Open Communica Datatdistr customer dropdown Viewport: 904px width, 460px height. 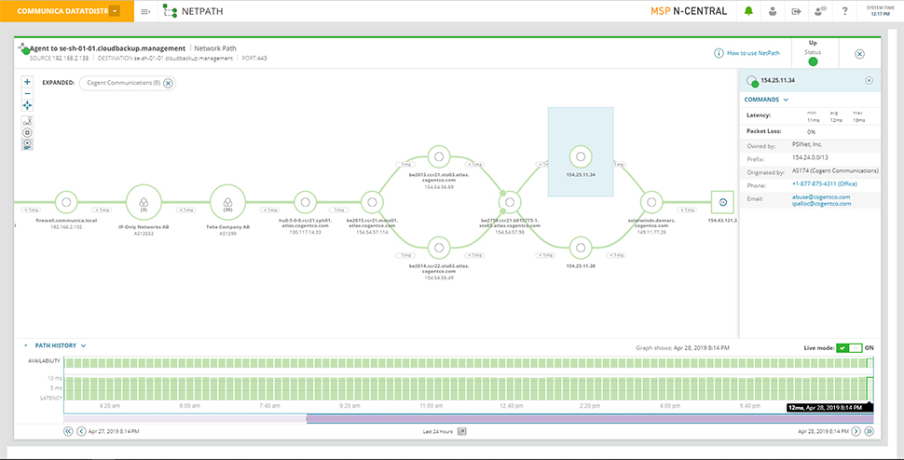click(115, 11)
